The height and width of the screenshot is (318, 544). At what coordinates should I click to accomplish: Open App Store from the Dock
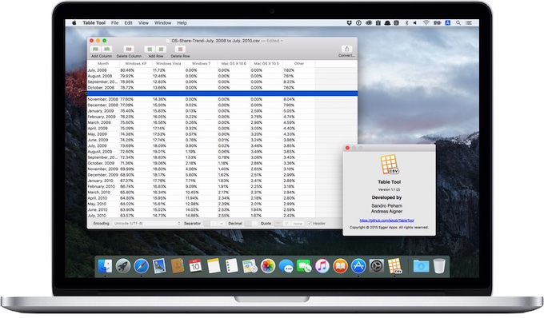[358, 266]
